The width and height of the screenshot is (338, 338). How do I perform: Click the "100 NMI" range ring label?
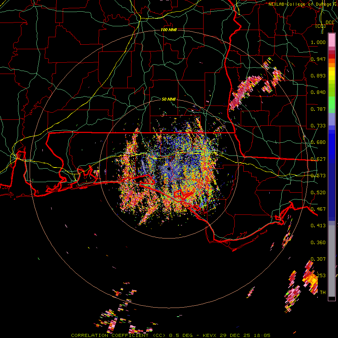169,30
